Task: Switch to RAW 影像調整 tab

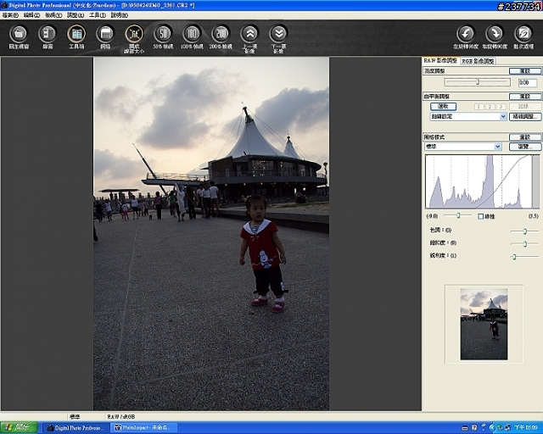Action: pyautogui.click(x=440, y=60)
